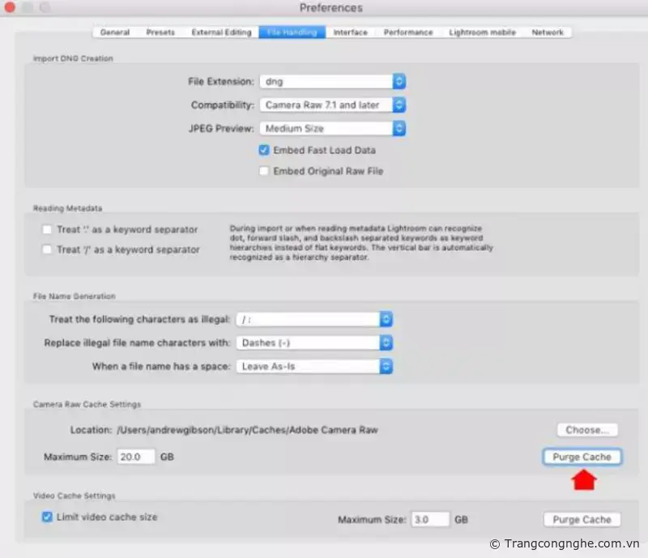Image resolution: width=648 pixels, height=558 pixels.
Task: Switch to the General tab
Action: tap(115, 32)
